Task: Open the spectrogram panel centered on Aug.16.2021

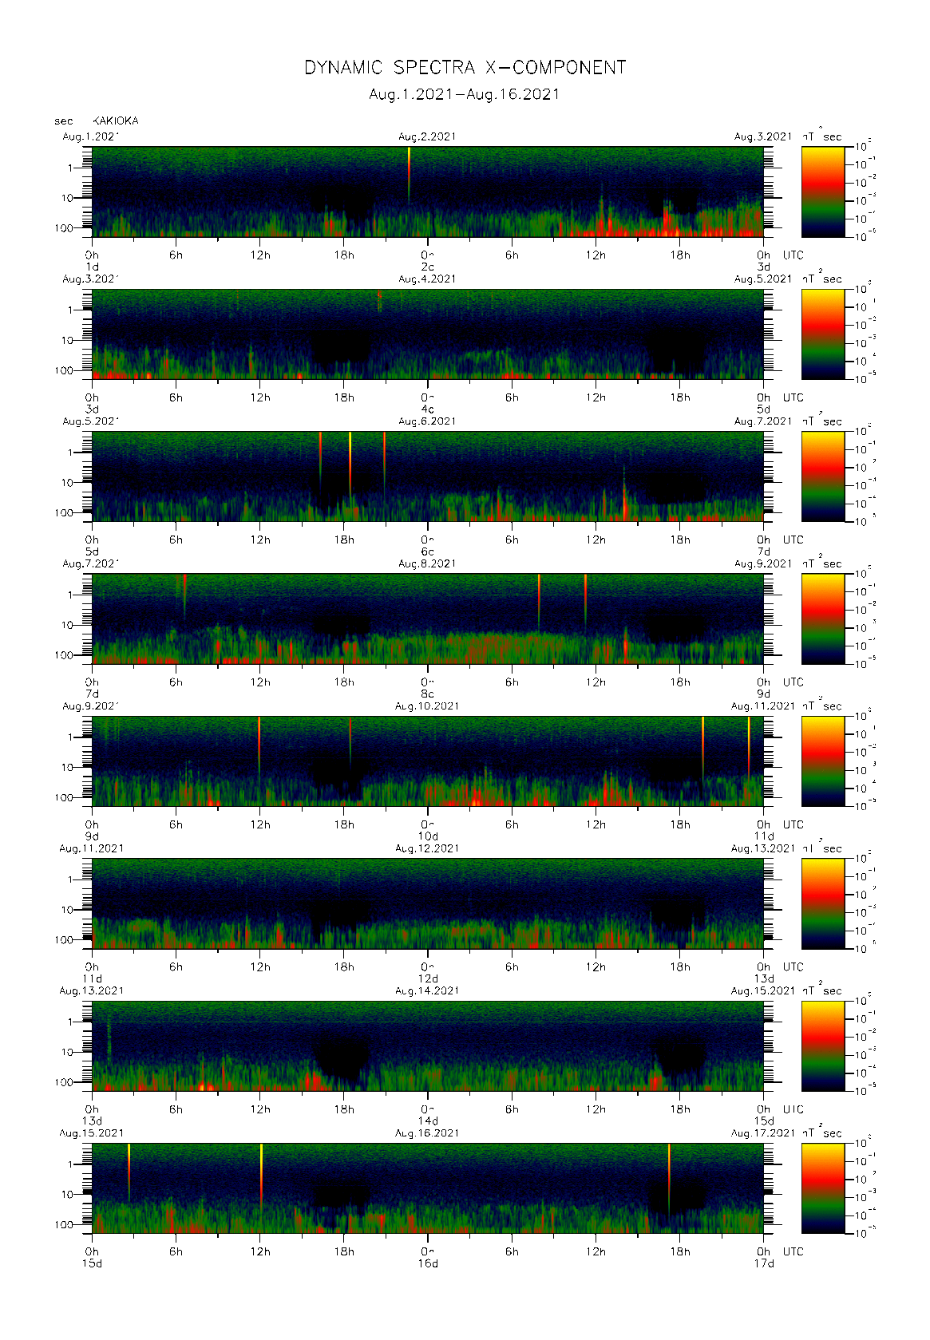Action: [x=428, y=1188]
